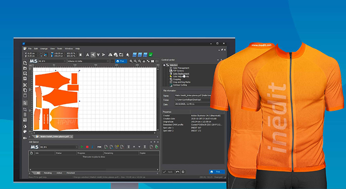Image resolution: width=346 pixels, height=189 pixels.
Task: Click the new document icon in left sidebar
Action: [x=24, y=63]
